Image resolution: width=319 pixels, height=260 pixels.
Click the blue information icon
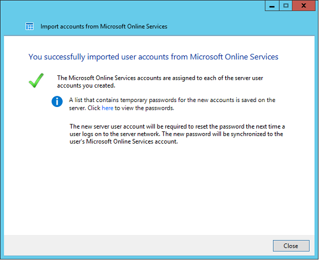coord(57,101)
